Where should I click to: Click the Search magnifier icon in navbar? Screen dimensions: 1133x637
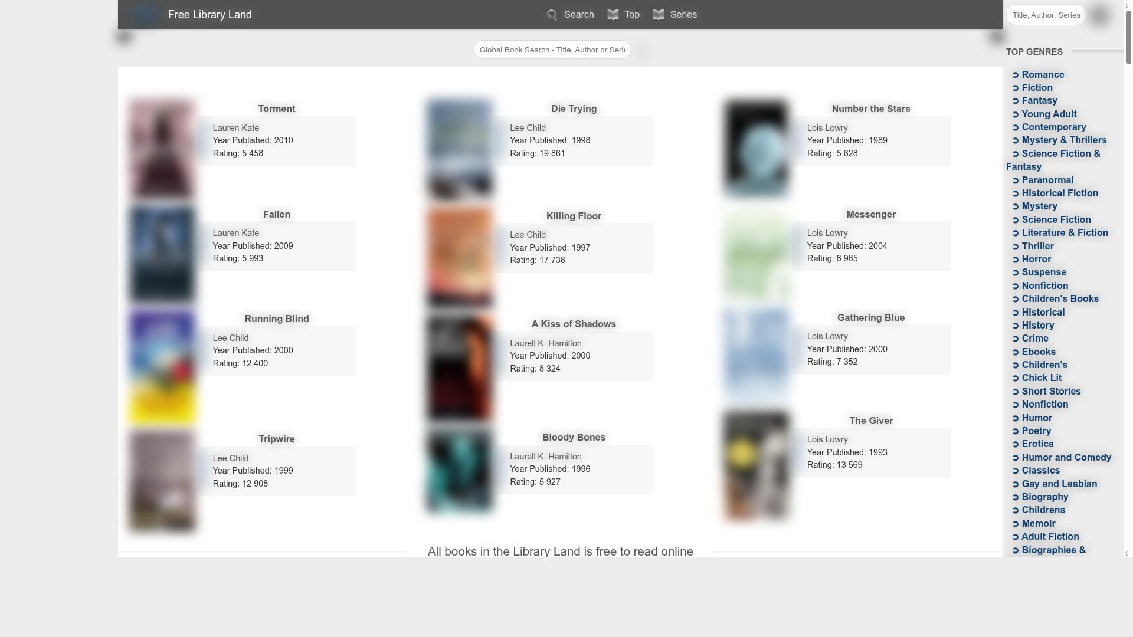coord(552,15)
